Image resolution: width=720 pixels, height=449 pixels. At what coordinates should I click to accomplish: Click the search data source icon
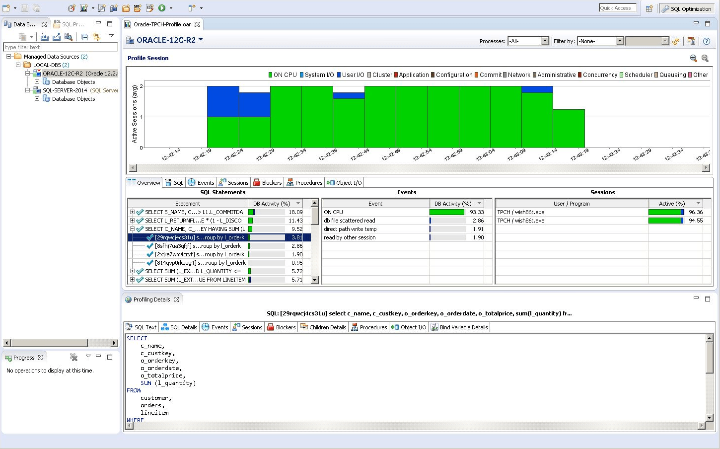pos(69,37)
